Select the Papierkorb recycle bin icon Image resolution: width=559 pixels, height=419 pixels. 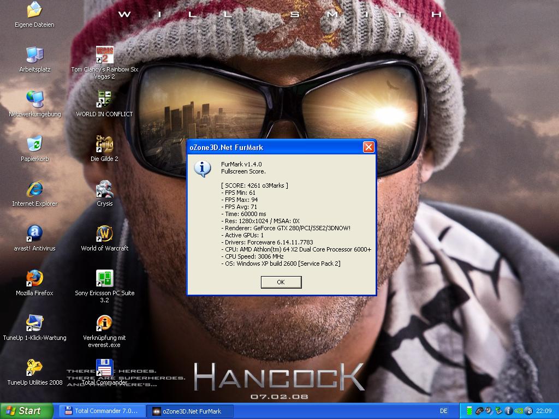(34, 149)
